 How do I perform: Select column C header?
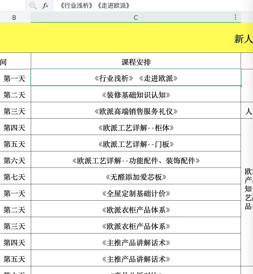coord(136,17)
